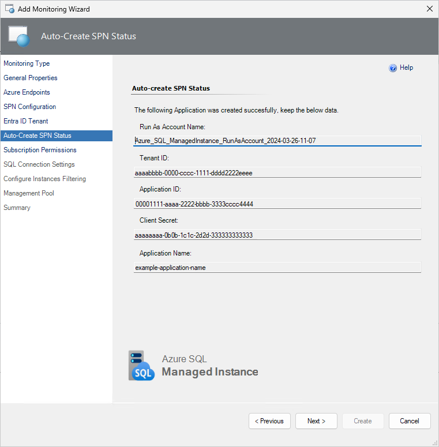Click the Azure SQL Managed Instance logo

(x=141, y=366)
